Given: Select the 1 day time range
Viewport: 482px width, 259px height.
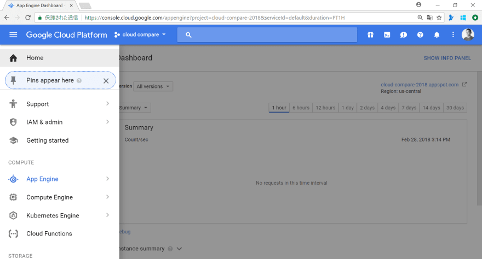Looking at the screenshot, I should [348, 108].
